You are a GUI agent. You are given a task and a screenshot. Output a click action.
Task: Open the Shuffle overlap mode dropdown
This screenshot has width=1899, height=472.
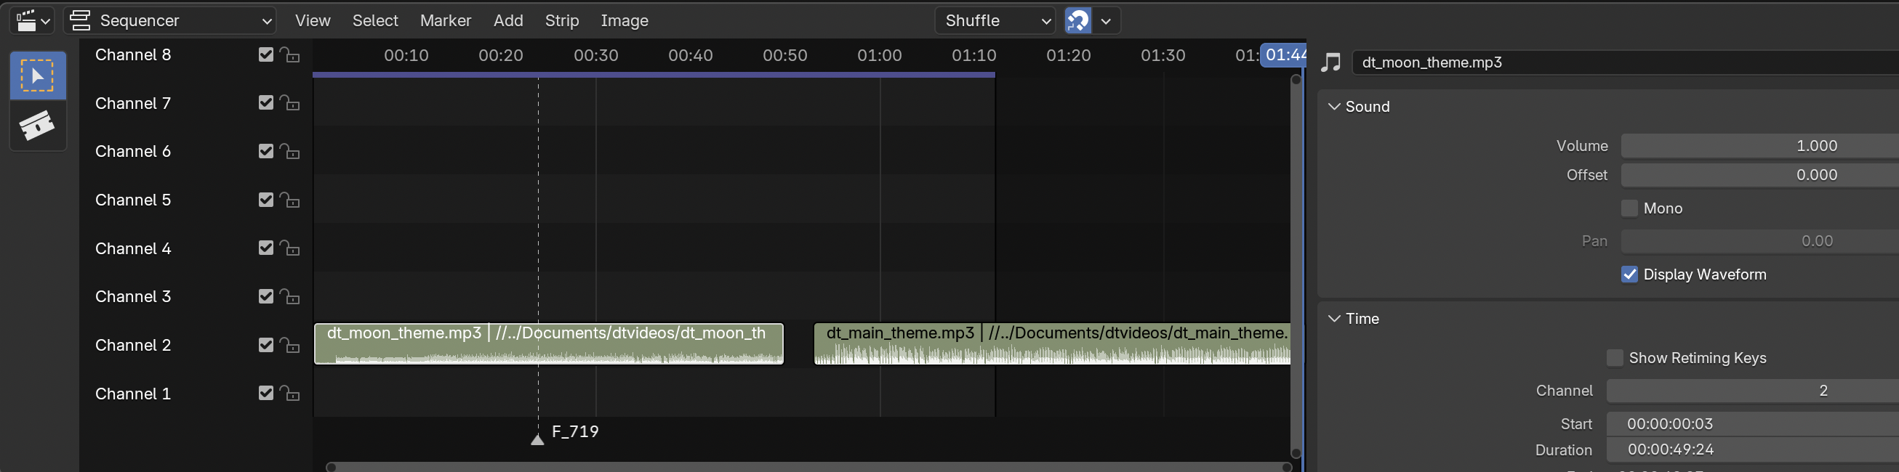[995, 20]
